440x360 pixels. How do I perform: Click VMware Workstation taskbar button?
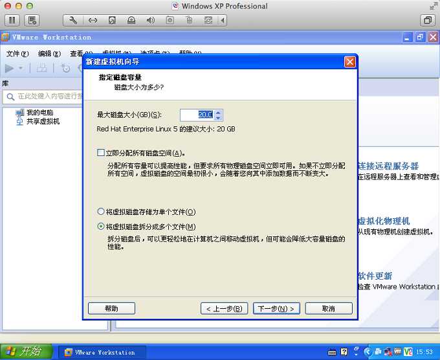click(x=102, y=352)
